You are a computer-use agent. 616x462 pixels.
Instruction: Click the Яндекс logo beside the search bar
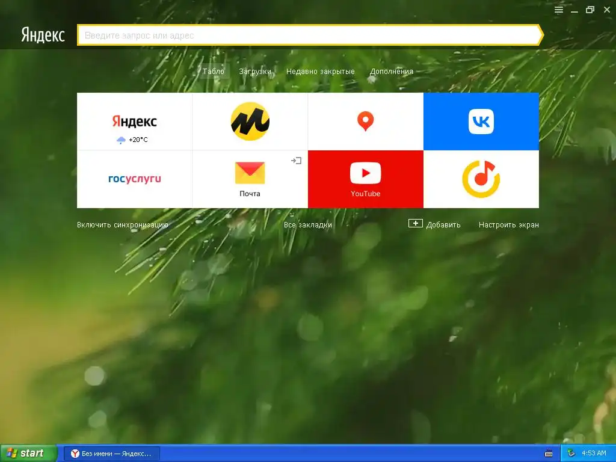[43, 35]
